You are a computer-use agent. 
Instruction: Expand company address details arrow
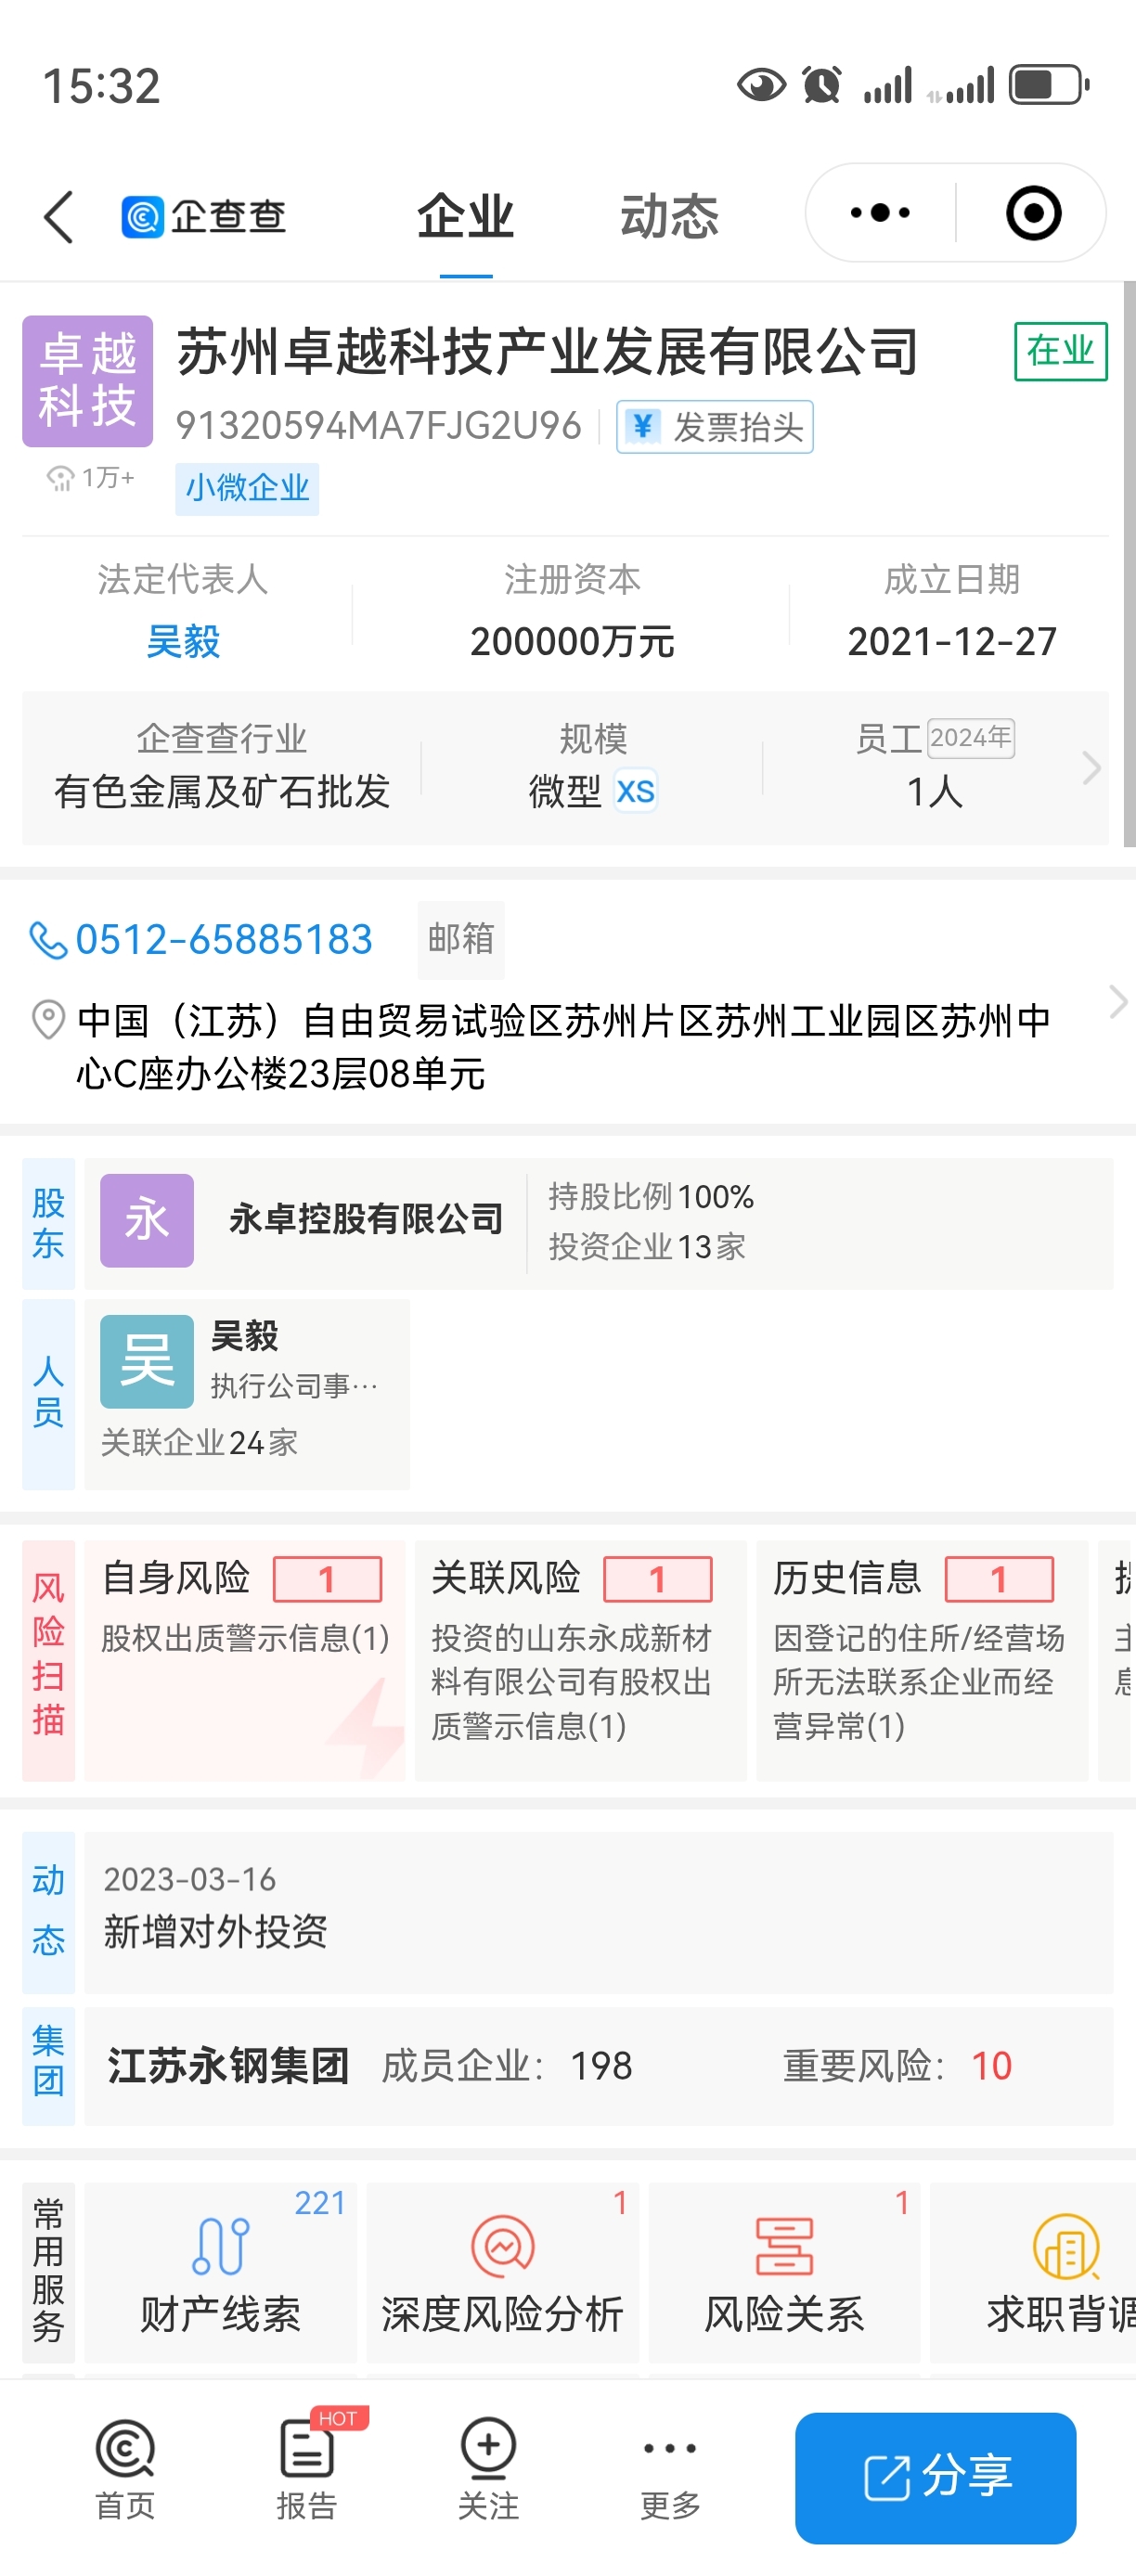coord(1118,1001)
